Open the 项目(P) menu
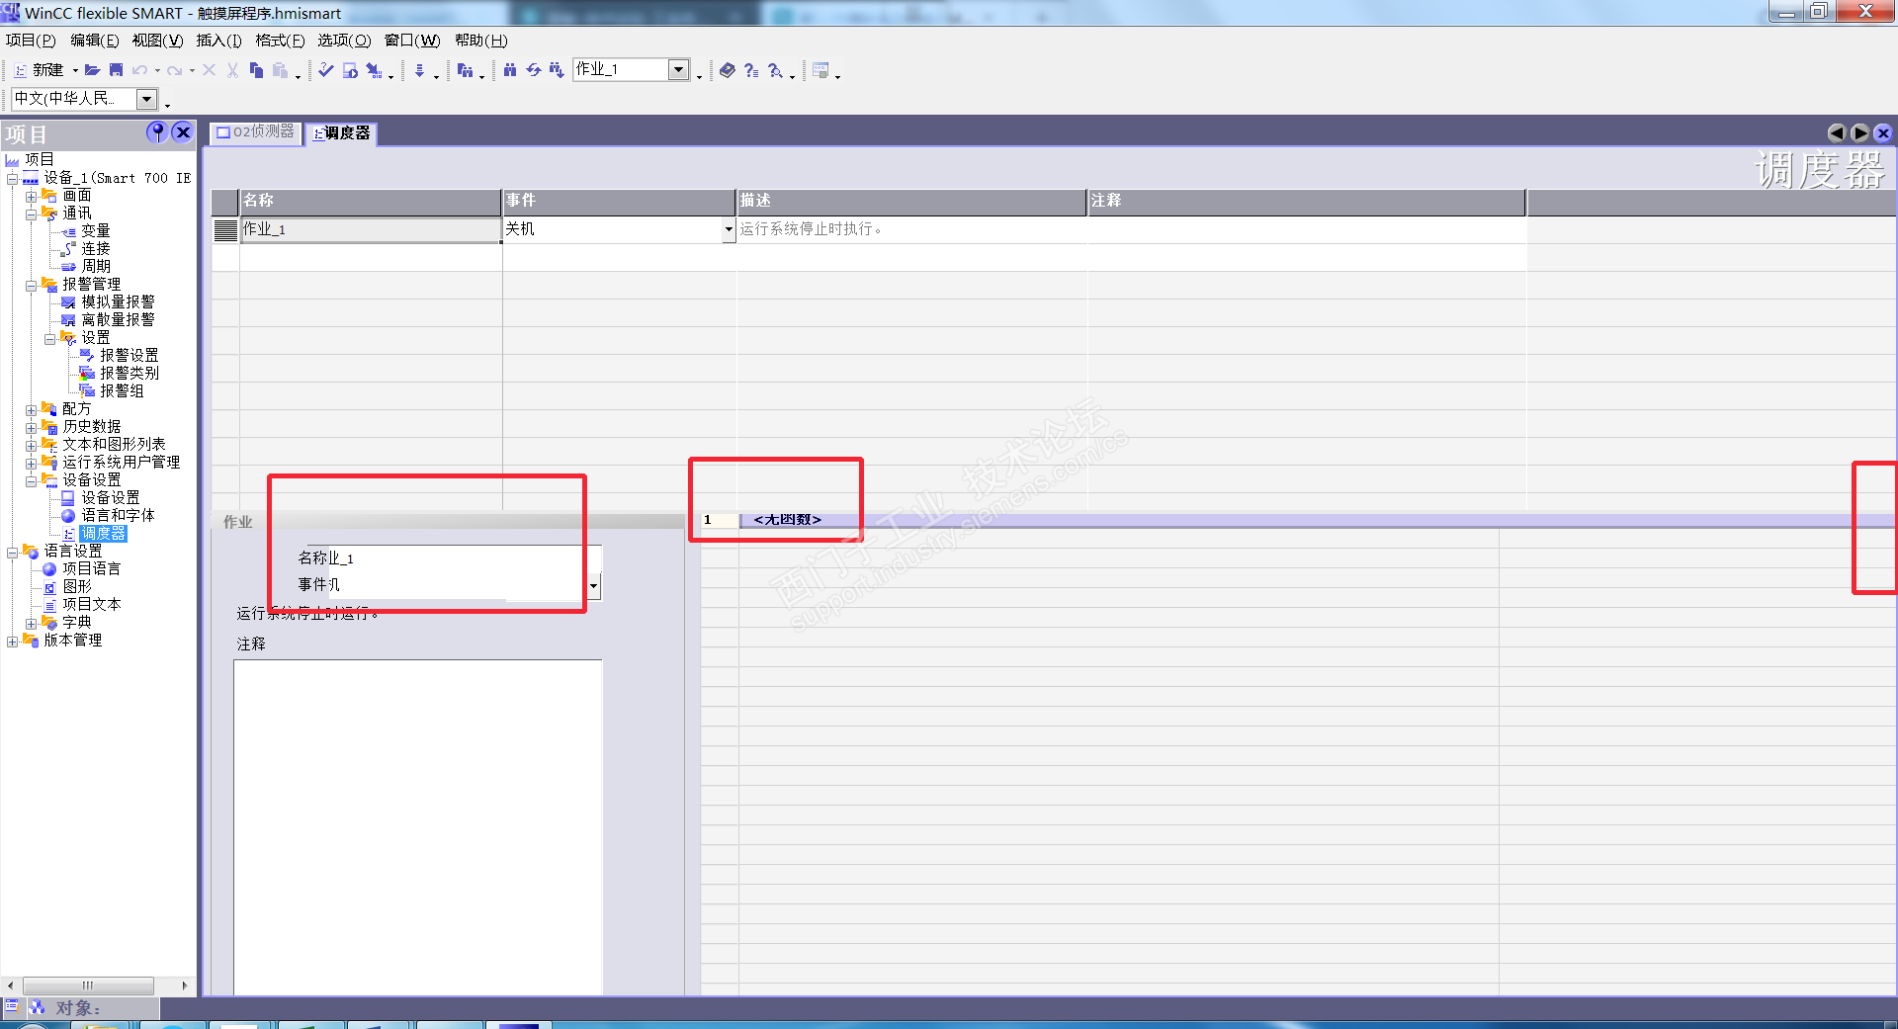The width and height of the screenshot is (1898, 1029). pyautogui.click(x=31, y=41)
